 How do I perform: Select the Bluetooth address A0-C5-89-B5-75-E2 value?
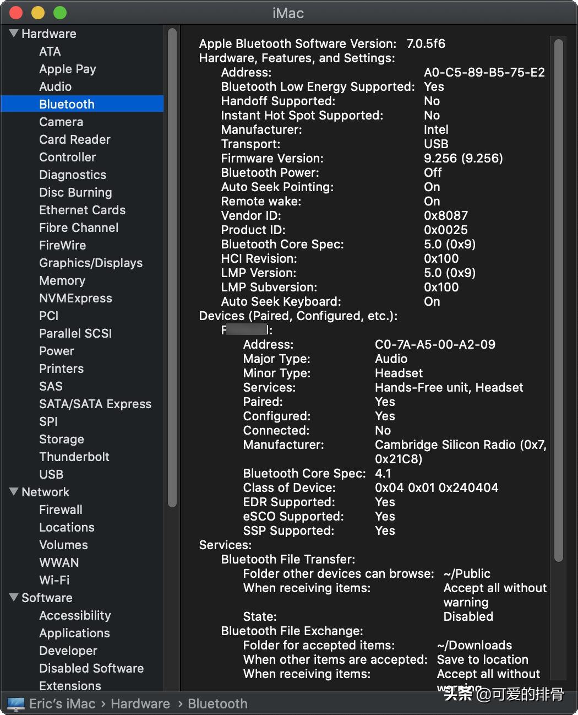click(484, 72)
